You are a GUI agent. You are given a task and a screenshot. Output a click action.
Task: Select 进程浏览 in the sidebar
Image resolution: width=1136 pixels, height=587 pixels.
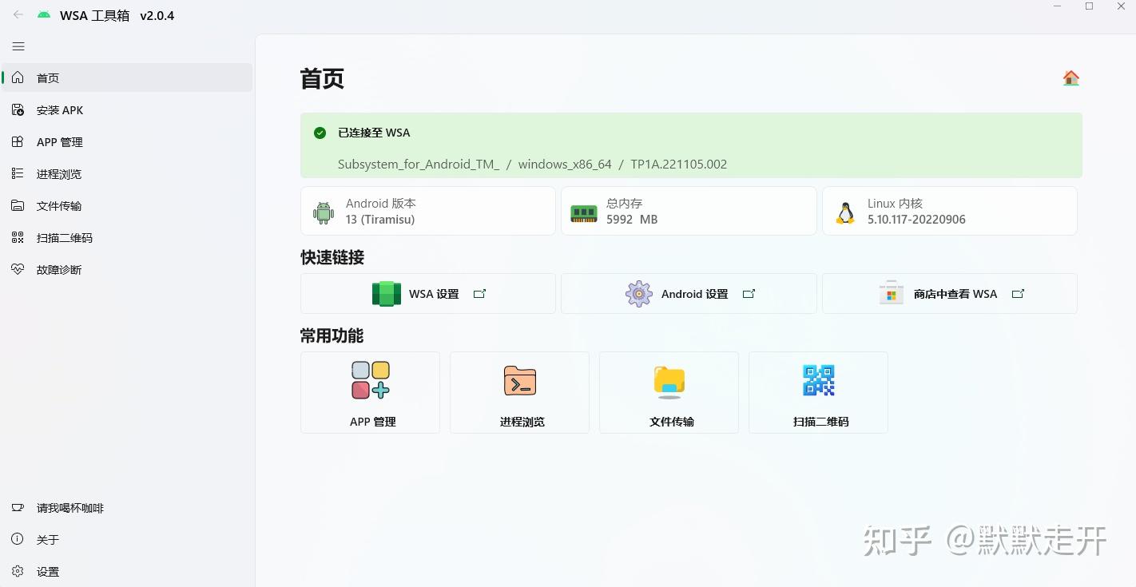pyautogui.click(x=59, y=174)
